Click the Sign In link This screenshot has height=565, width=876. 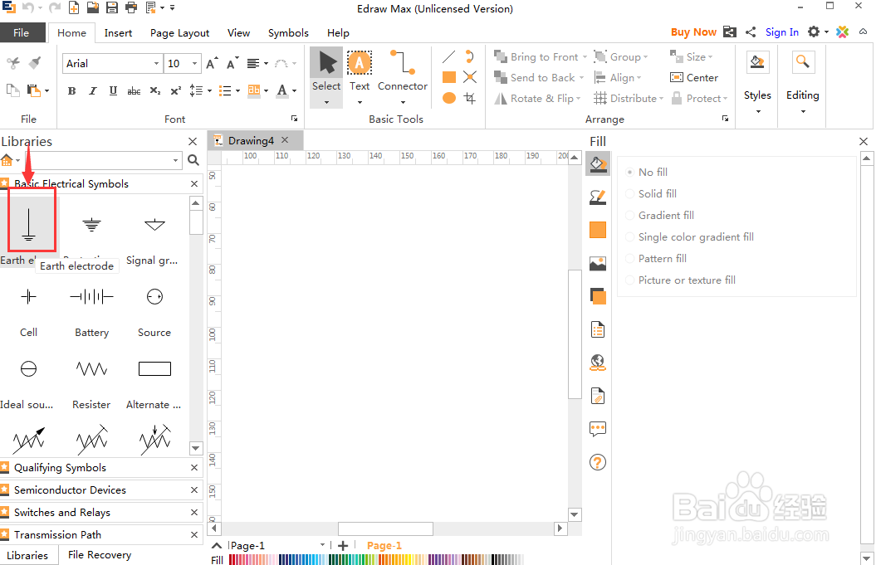(781, 32)
